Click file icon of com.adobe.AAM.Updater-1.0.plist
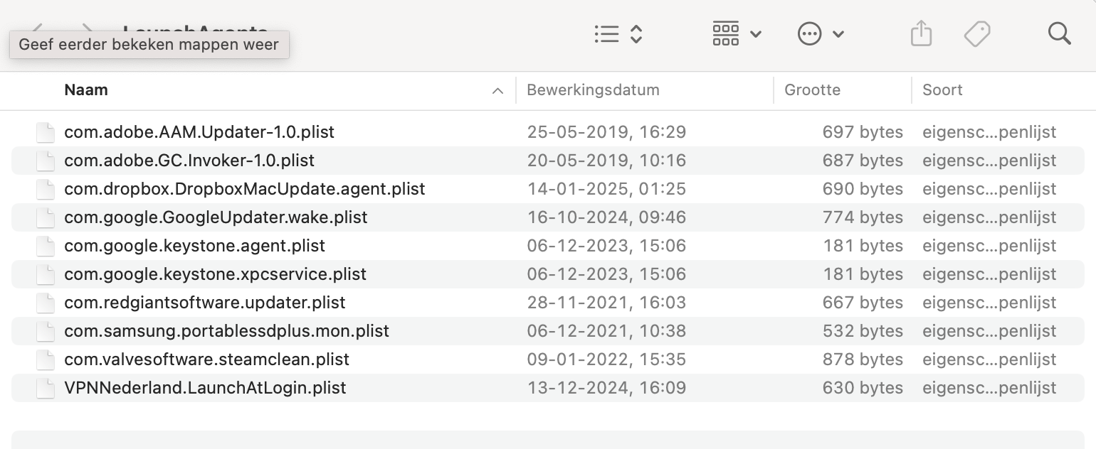Viewport: 1096px width, 449px height. coord(46,132)
